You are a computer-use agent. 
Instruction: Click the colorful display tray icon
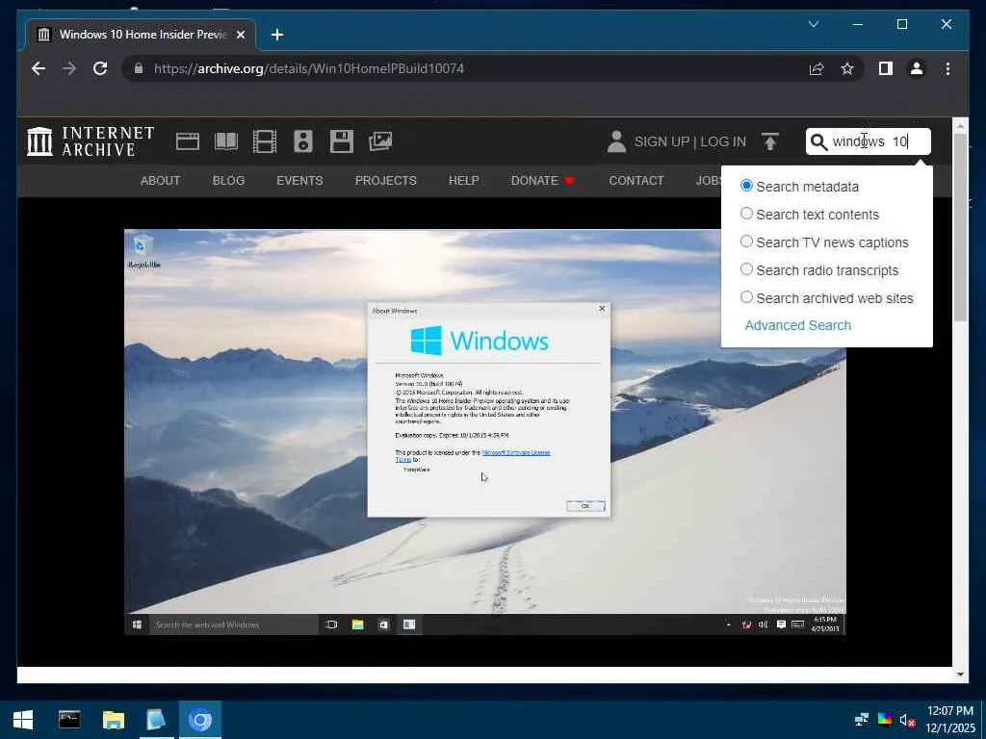[x=884, y=720]
